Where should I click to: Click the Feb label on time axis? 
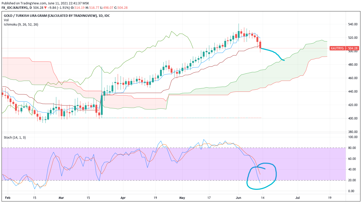click(8, 197)
